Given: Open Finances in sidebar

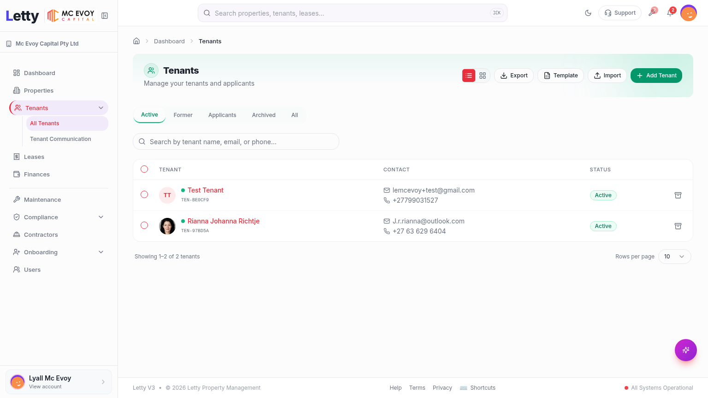Looking at the screenshot, I should (x=59, y=174).
